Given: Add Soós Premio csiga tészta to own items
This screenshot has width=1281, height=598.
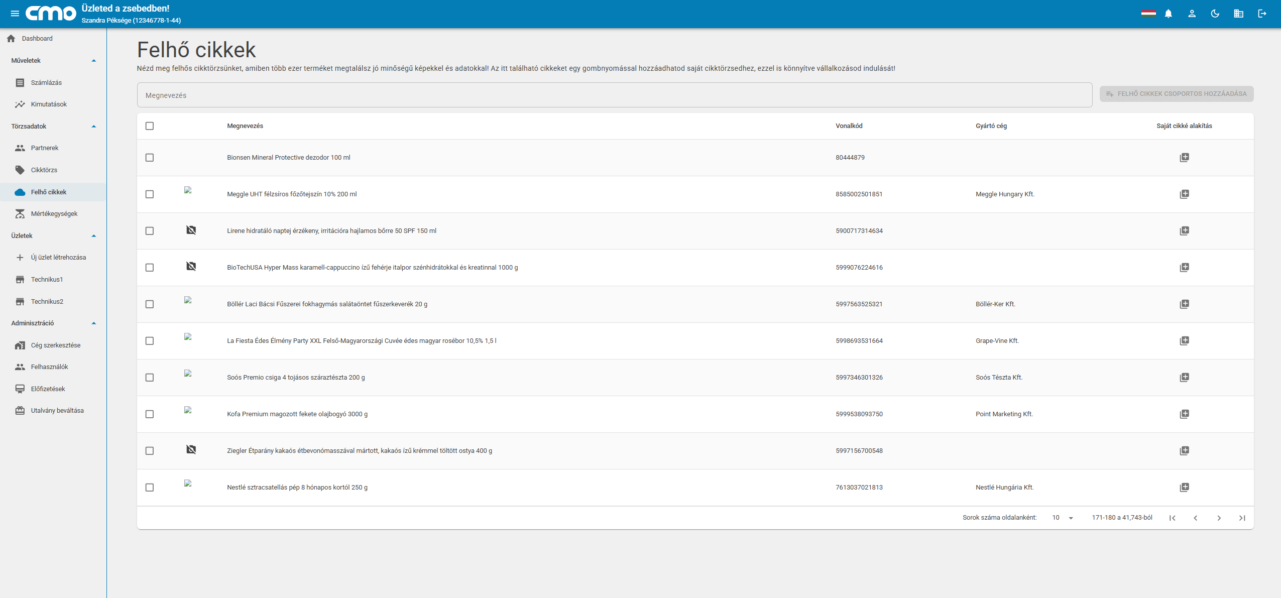Looking at the screenshot, I should [1184, 378].
